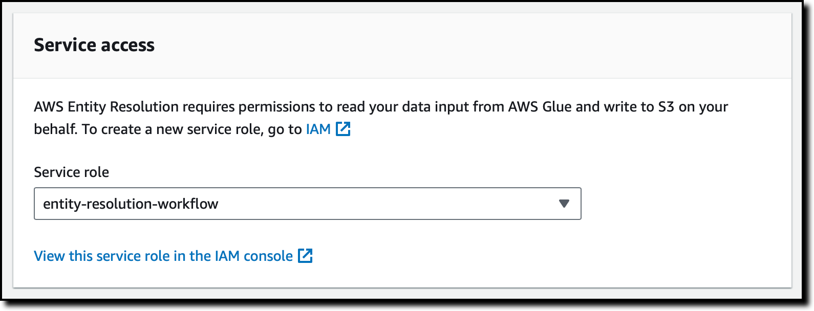
Task: Click the 'go to' text before IAM
Action: click(x=285, y=129)
